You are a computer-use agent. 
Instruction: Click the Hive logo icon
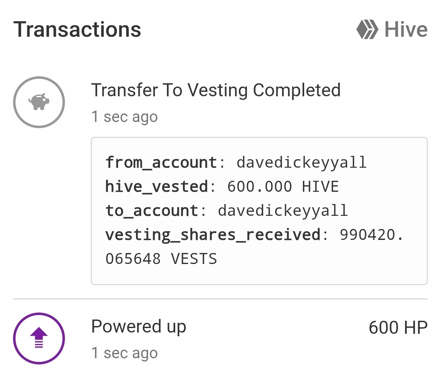point(367,30)
